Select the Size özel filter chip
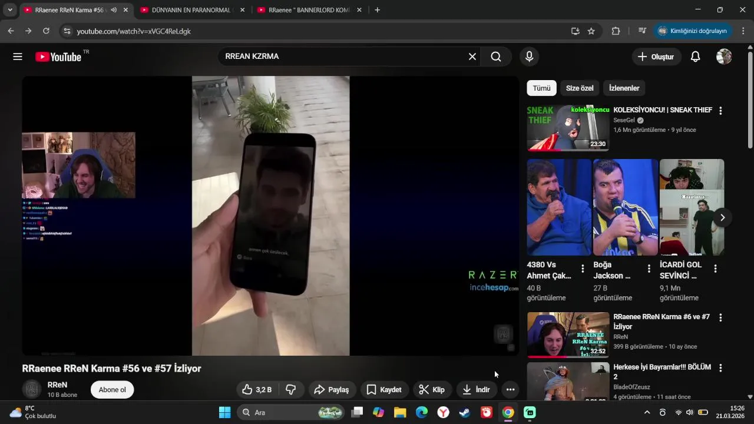This screenshot has width=754, height=424. tap(580, 88)
